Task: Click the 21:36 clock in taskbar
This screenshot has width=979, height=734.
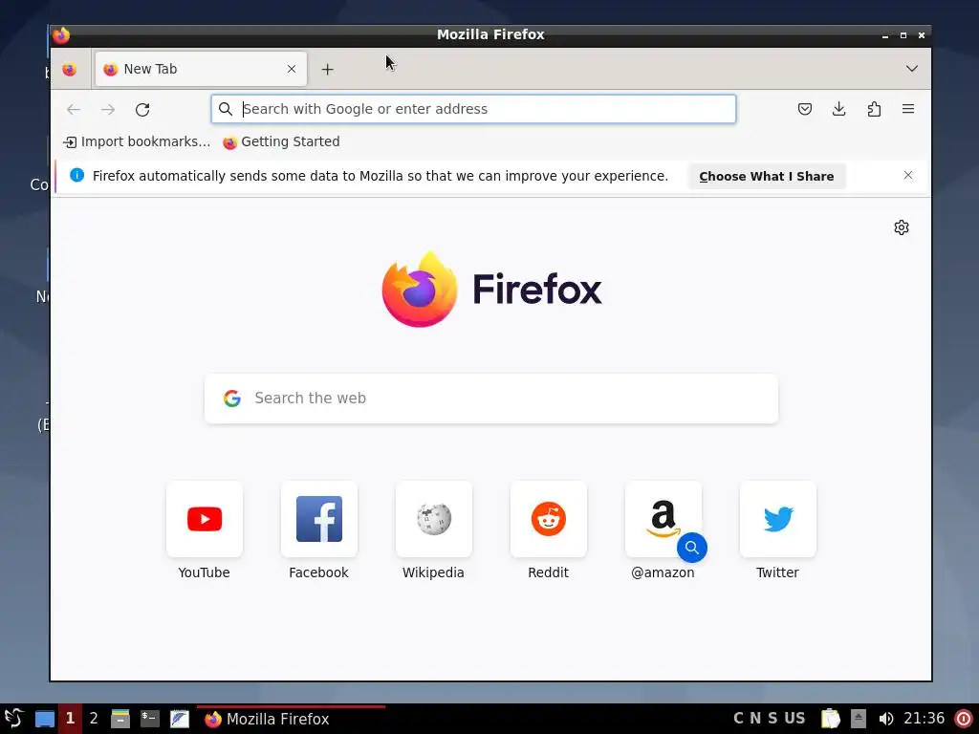Action: pyautogui.click(x=925, y=719)
